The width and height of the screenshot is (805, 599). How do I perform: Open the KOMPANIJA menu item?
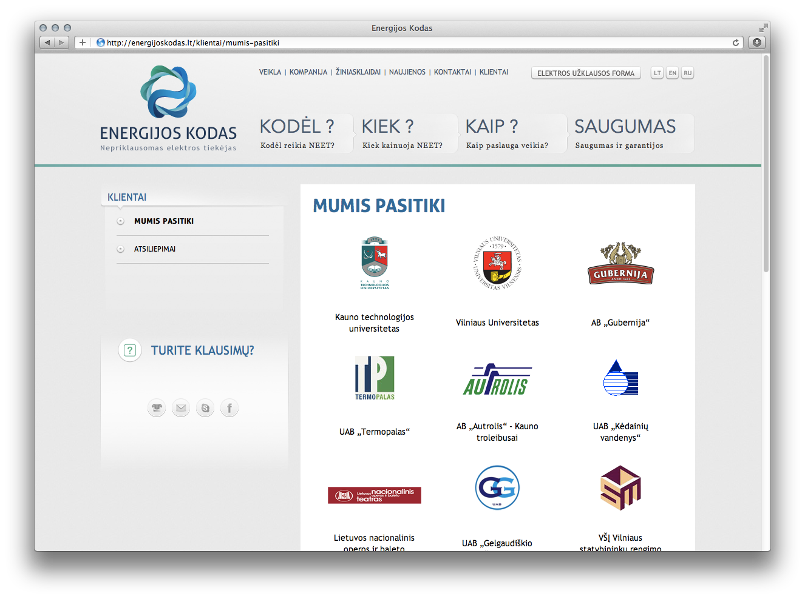[308, 72]
